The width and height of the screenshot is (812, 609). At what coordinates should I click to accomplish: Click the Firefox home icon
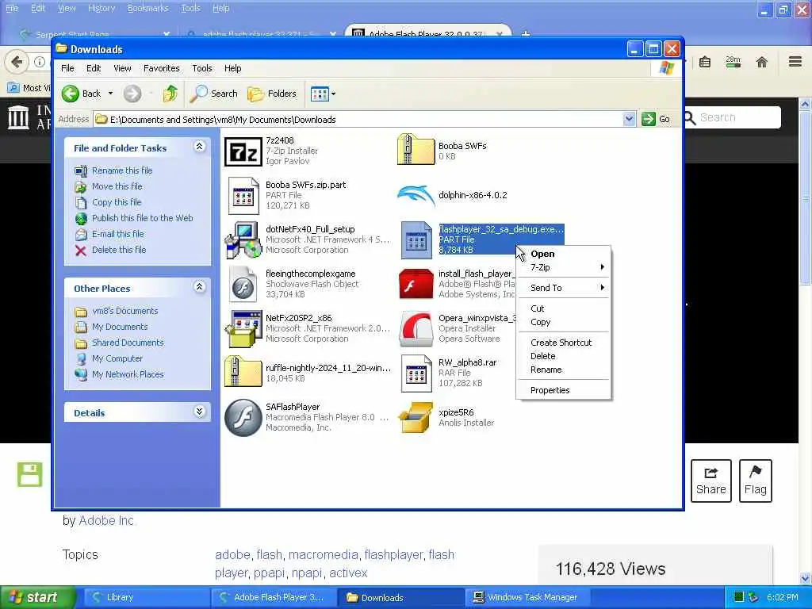pos(762,63)
